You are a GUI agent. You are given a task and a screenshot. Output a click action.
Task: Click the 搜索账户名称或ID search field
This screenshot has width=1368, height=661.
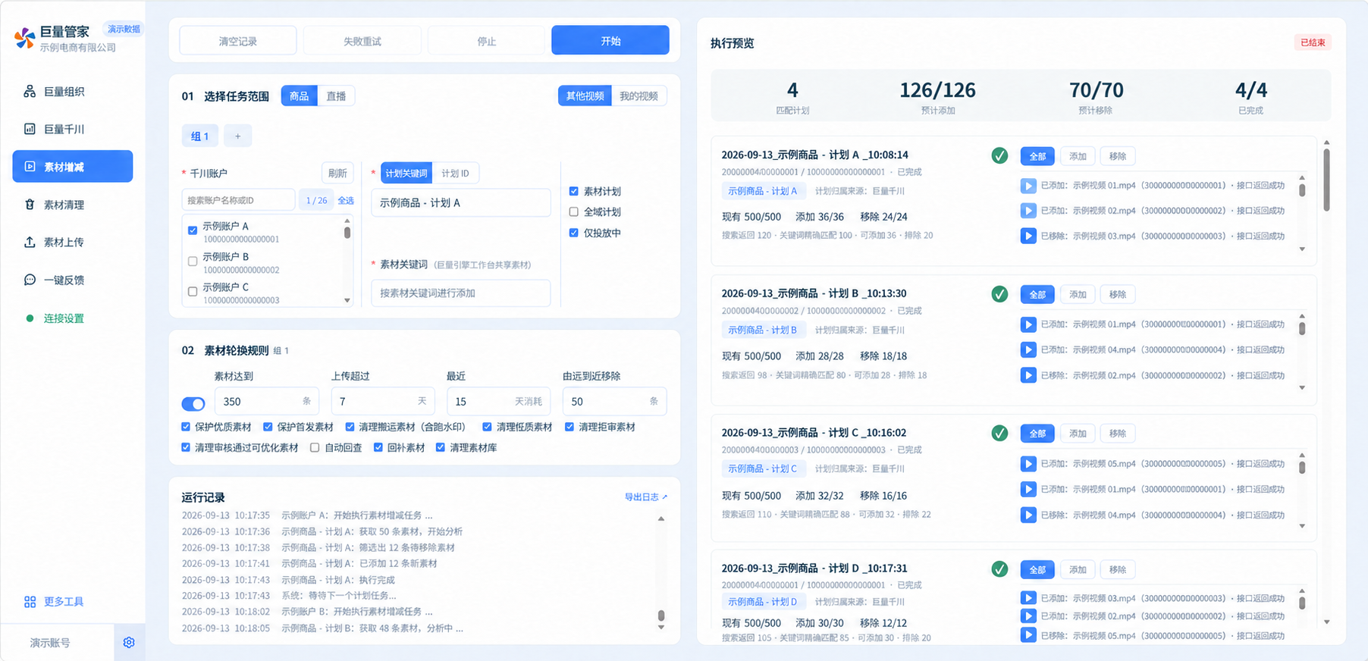click(238, 200)
